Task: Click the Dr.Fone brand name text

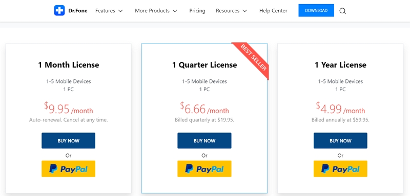Action: 78,11
